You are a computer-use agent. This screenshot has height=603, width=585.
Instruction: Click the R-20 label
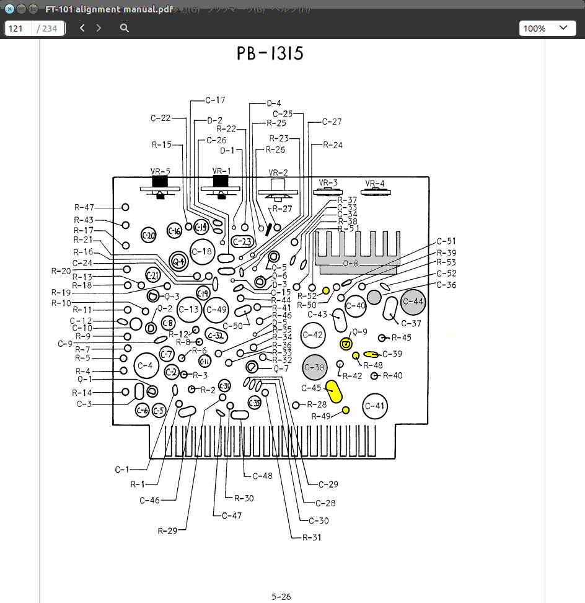pyautogui.click(x=61, y=271)
